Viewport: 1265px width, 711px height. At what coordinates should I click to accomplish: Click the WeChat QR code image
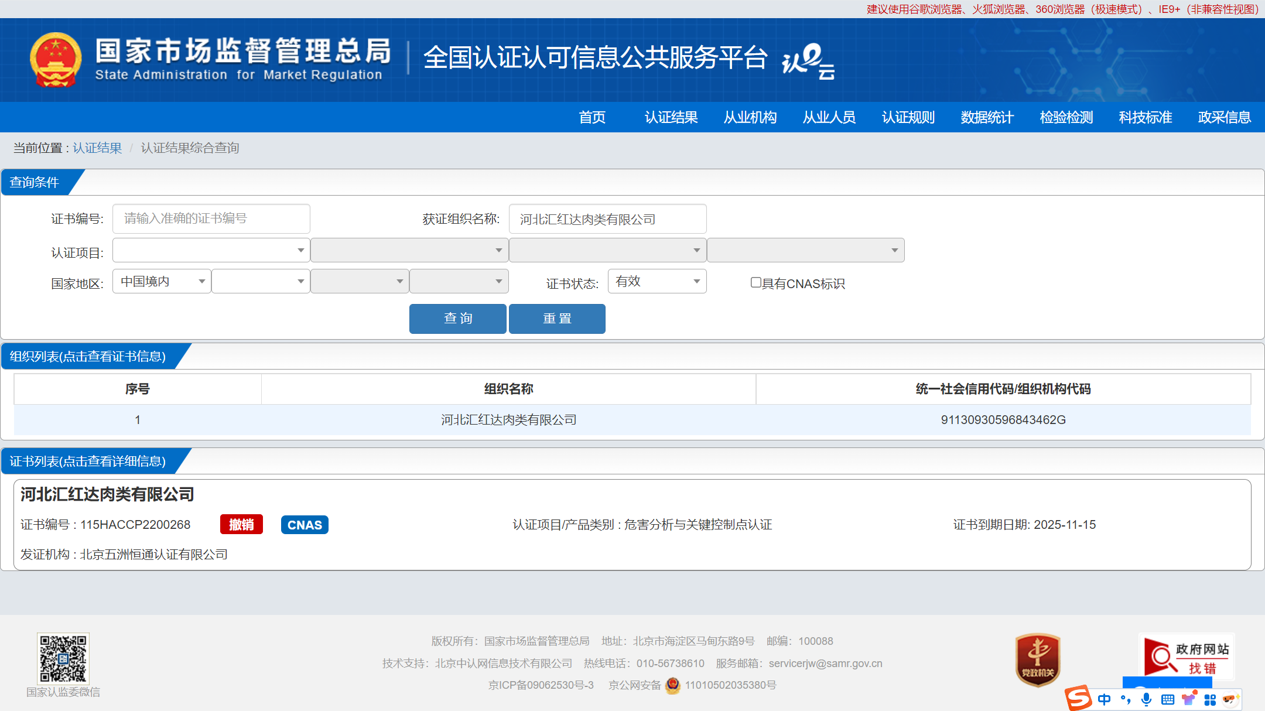[63, 658]
